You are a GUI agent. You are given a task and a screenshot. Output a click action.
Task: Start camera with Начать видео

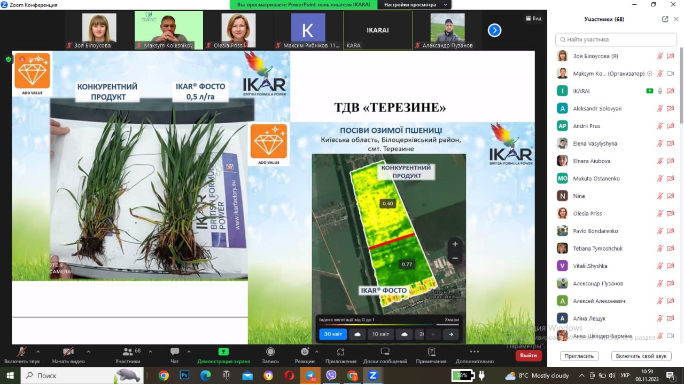click(x=68, y=355)
